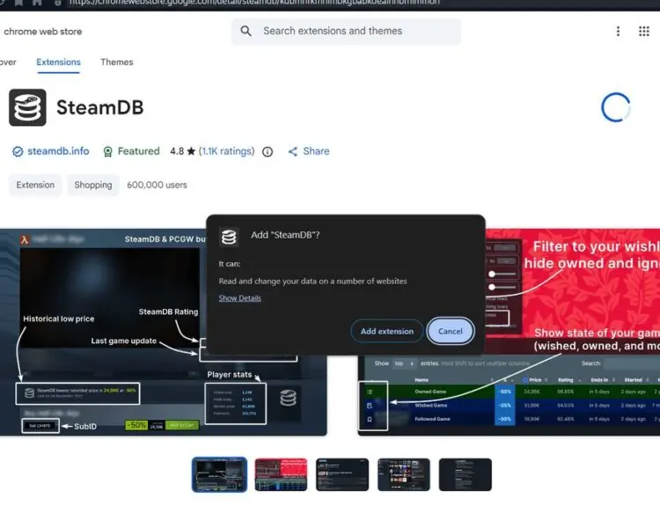The height and width of the screenshot is (506, 660).
Task: Click the browser address bar URL
Action: point(254,3)
